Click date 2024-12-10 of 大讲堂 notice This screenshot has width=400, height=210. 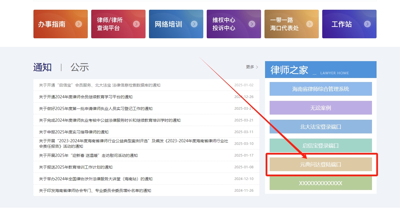click(244, 179)
